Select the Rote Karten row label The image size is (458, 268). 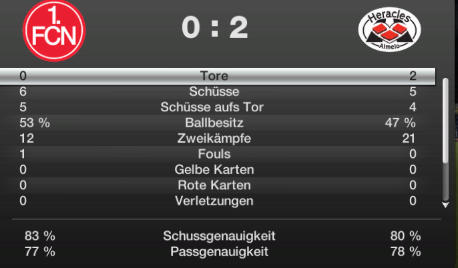point(214,185)
